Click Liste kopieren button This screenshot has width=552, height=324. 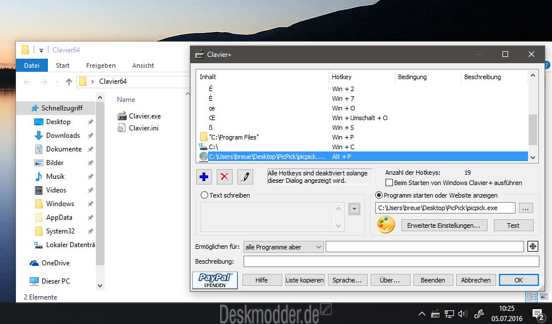pyautogui.click(x=305, y=280)
